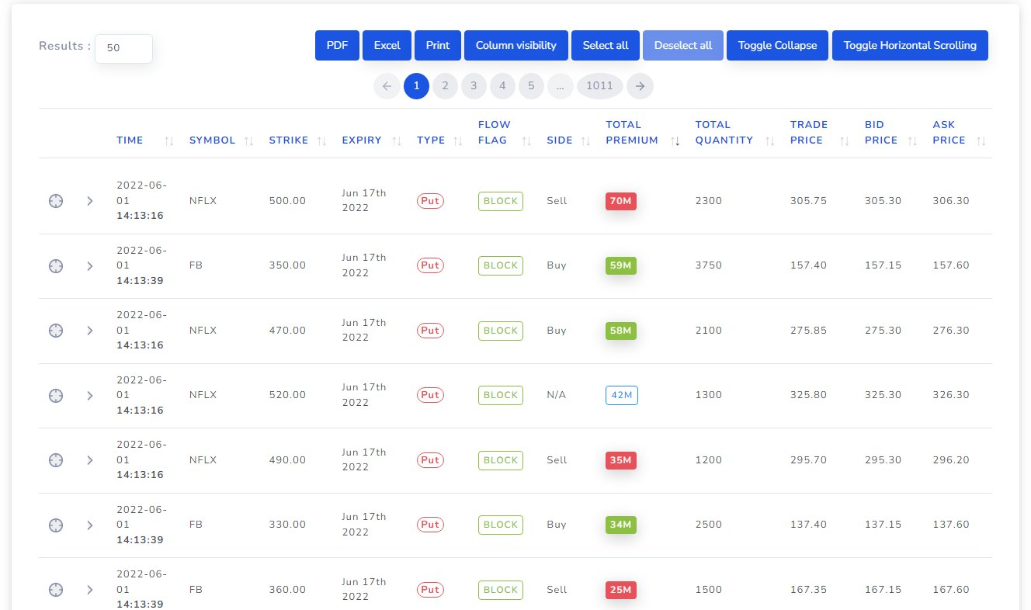Expand the NFLX 500.00 strike row
This screenshot has height=610, width=1031.
[x=89, y=201]
